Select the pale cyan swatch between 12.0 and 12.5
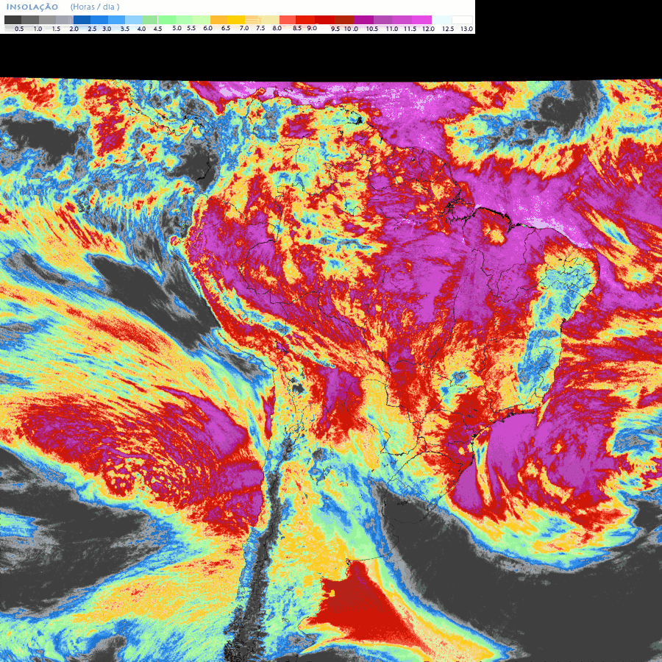The height and width of the screenshot is (662, 662). (x=441, y=19)
